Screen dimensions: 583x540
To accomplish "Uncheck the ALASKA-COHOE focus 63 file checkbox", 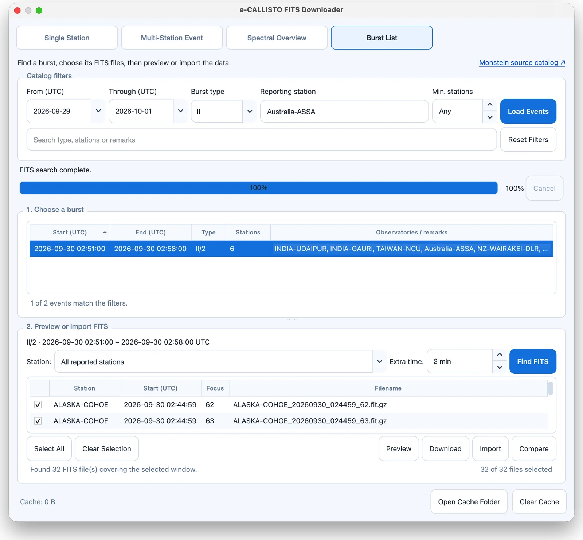I will click(38, 421).
